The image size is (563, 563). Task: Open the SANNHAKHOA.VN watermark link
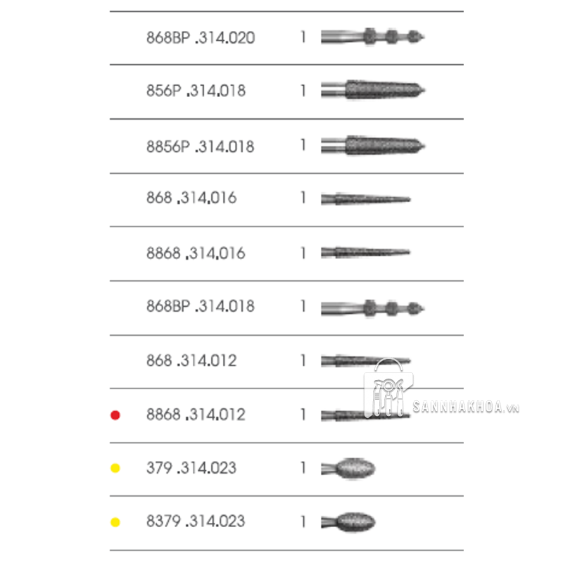point(466,408)
